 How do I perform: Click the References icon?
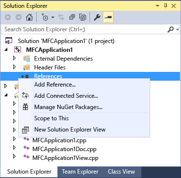pyautogui.click(x=25, y=76)
